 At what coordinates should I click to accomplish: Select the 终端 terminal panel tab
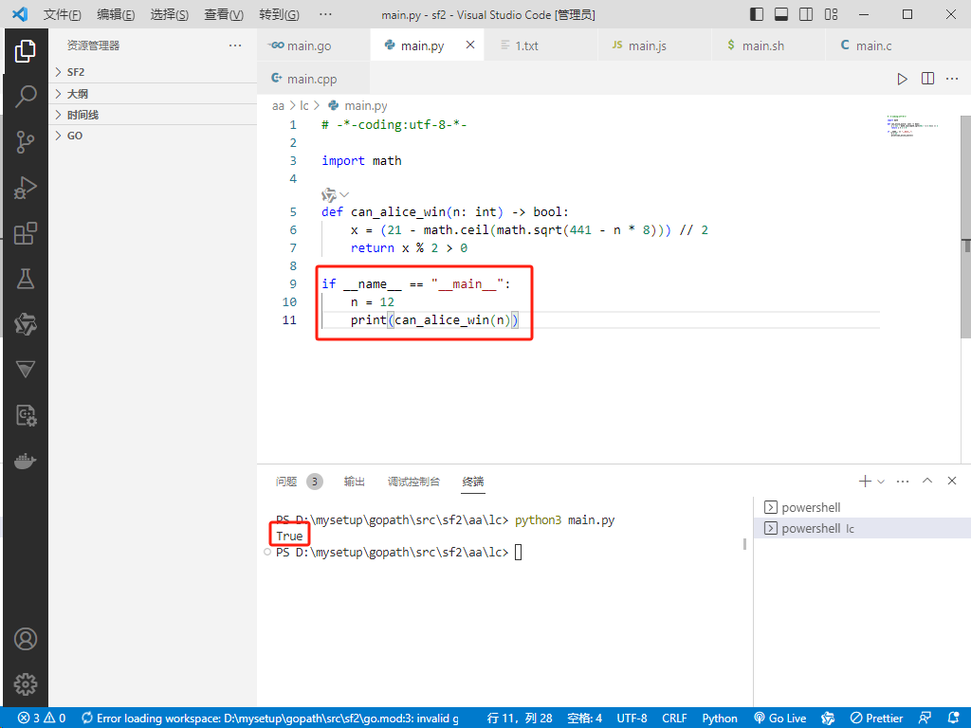(x=473, y=482)
